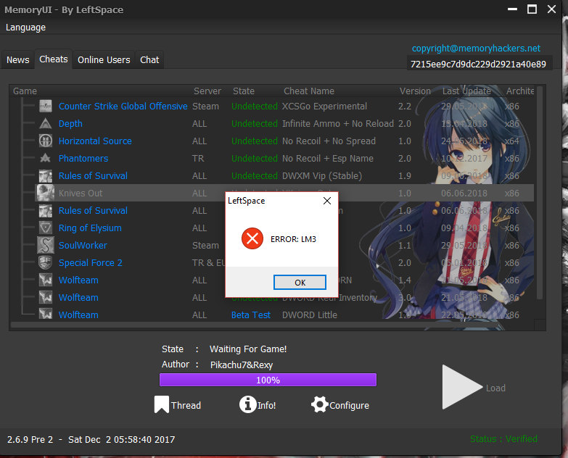The width and height of the screenshot is (568, 458).
Task: Click the Horizontal Source game icon
Action: 46,141
